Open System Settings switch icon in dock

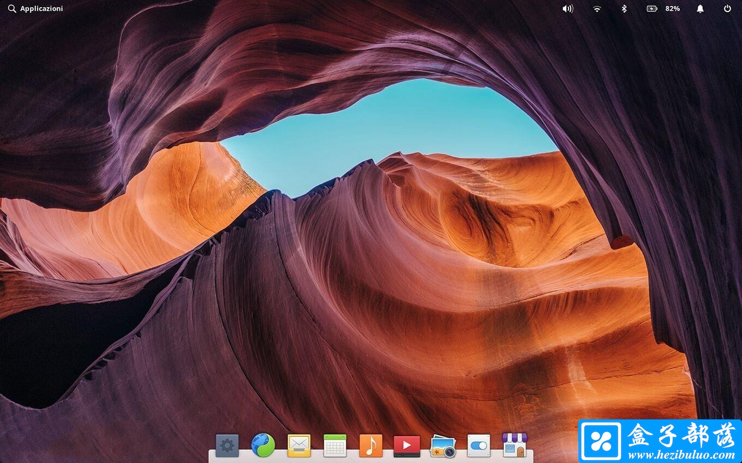479,446
